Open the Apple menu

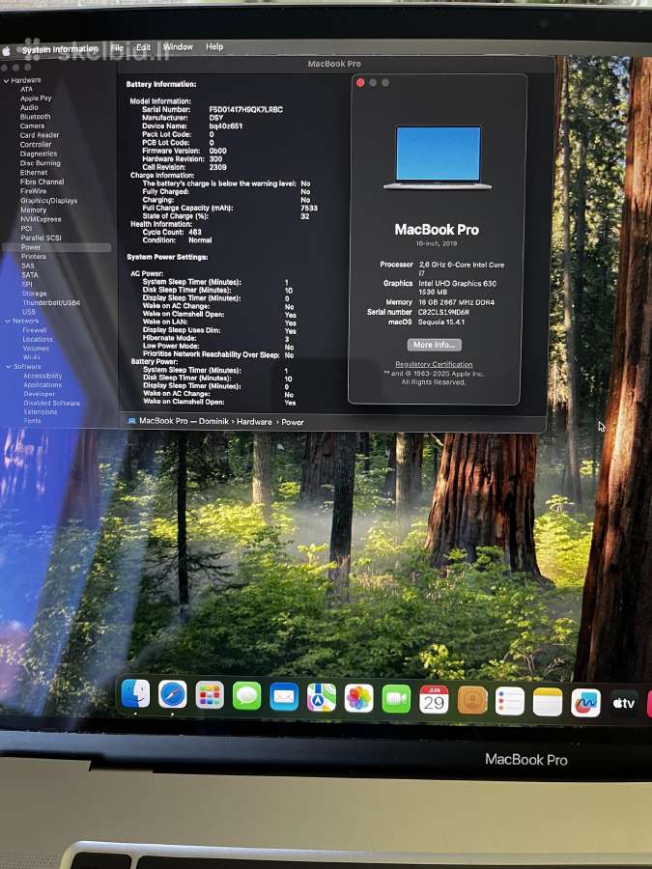pyautogui.click(x=7, y=51)
